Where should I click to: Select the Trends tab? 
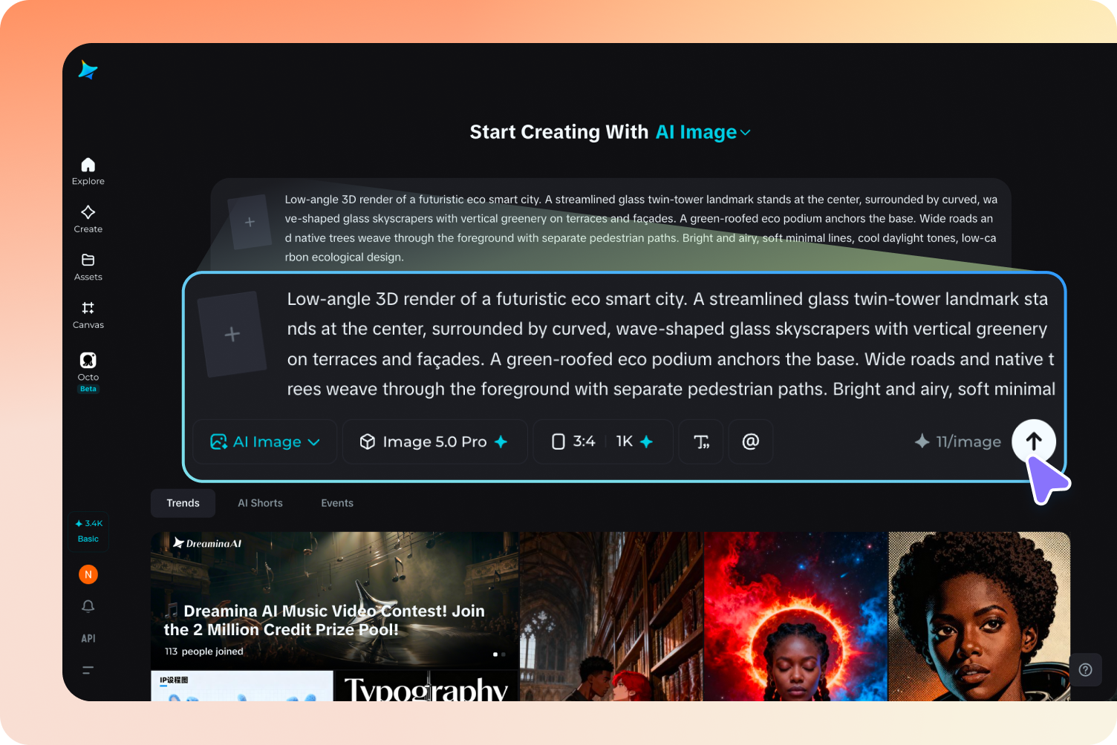click(183, 503)
